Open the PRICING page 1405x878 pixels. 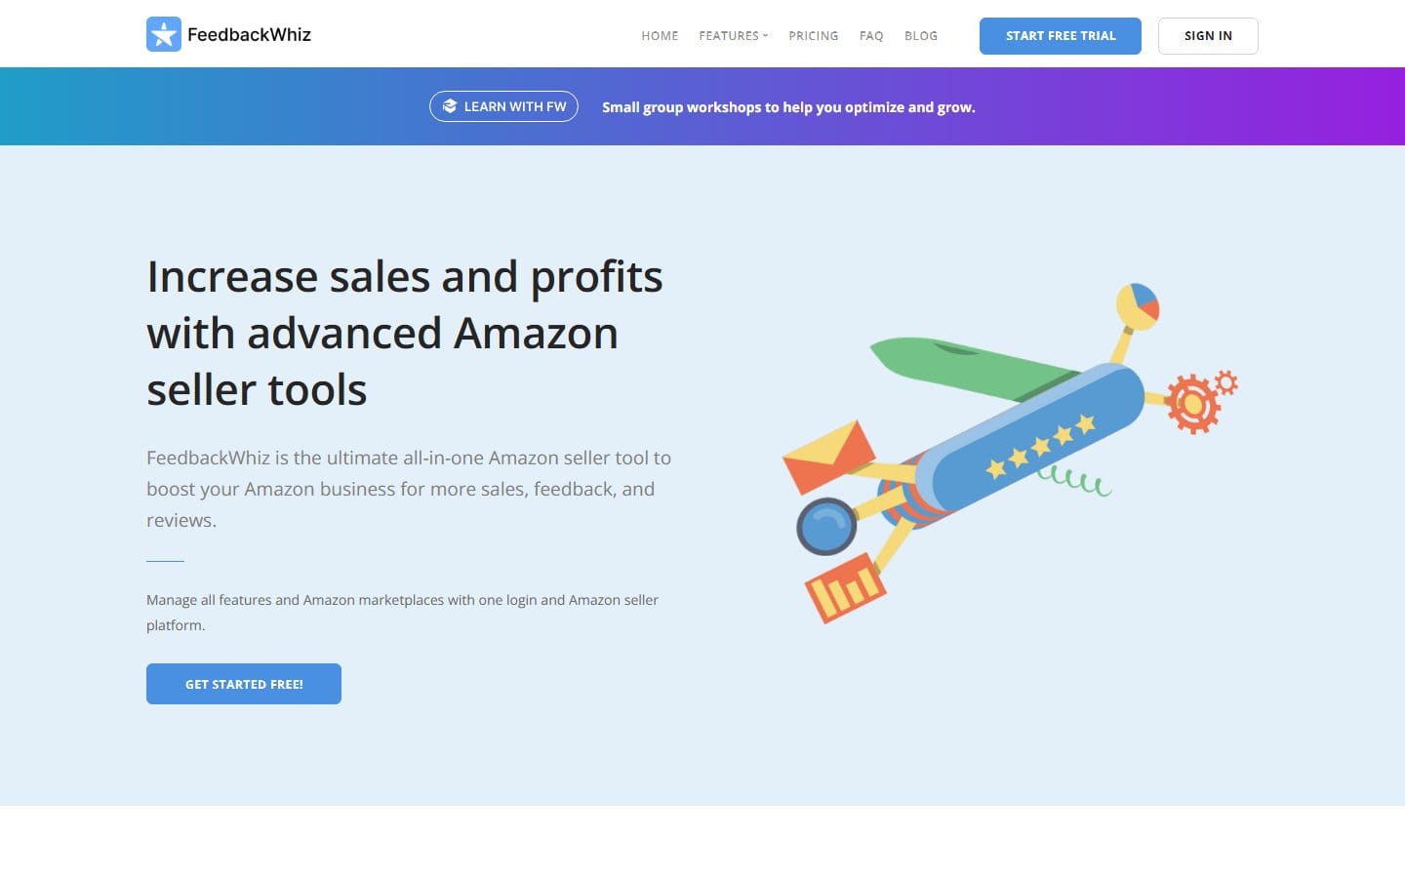tap(814, 35)
